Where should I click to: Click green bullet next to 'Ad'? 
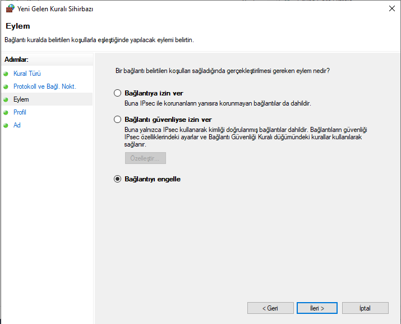[6, 125]
